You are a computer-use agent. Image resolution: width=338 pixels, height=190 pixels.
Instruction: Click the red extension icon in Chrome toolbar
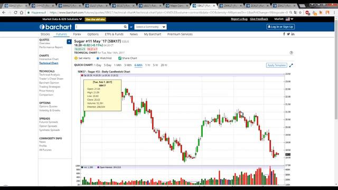point(307,13)
